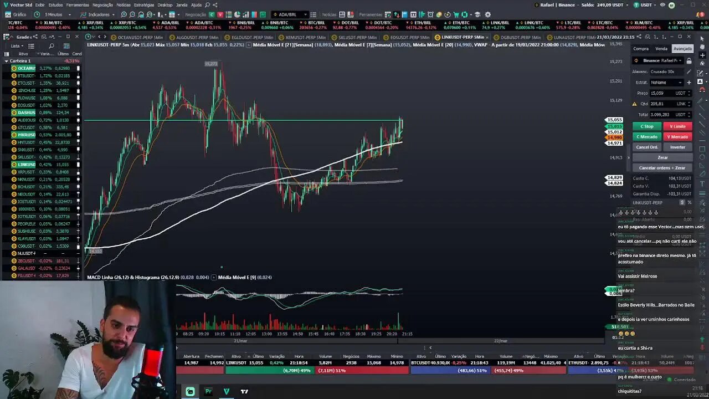Close the LINKUSDT-PERP 5Min tab
Image resolution: width=709 pixels, height=399 pixels.
pyautogui.click(x=487, y=37)
